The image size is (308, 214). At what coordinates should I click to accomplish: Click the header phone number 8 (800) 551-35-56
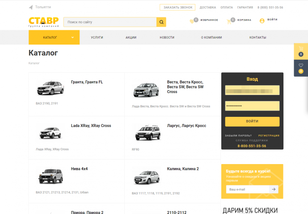click(x=270, y=8)
